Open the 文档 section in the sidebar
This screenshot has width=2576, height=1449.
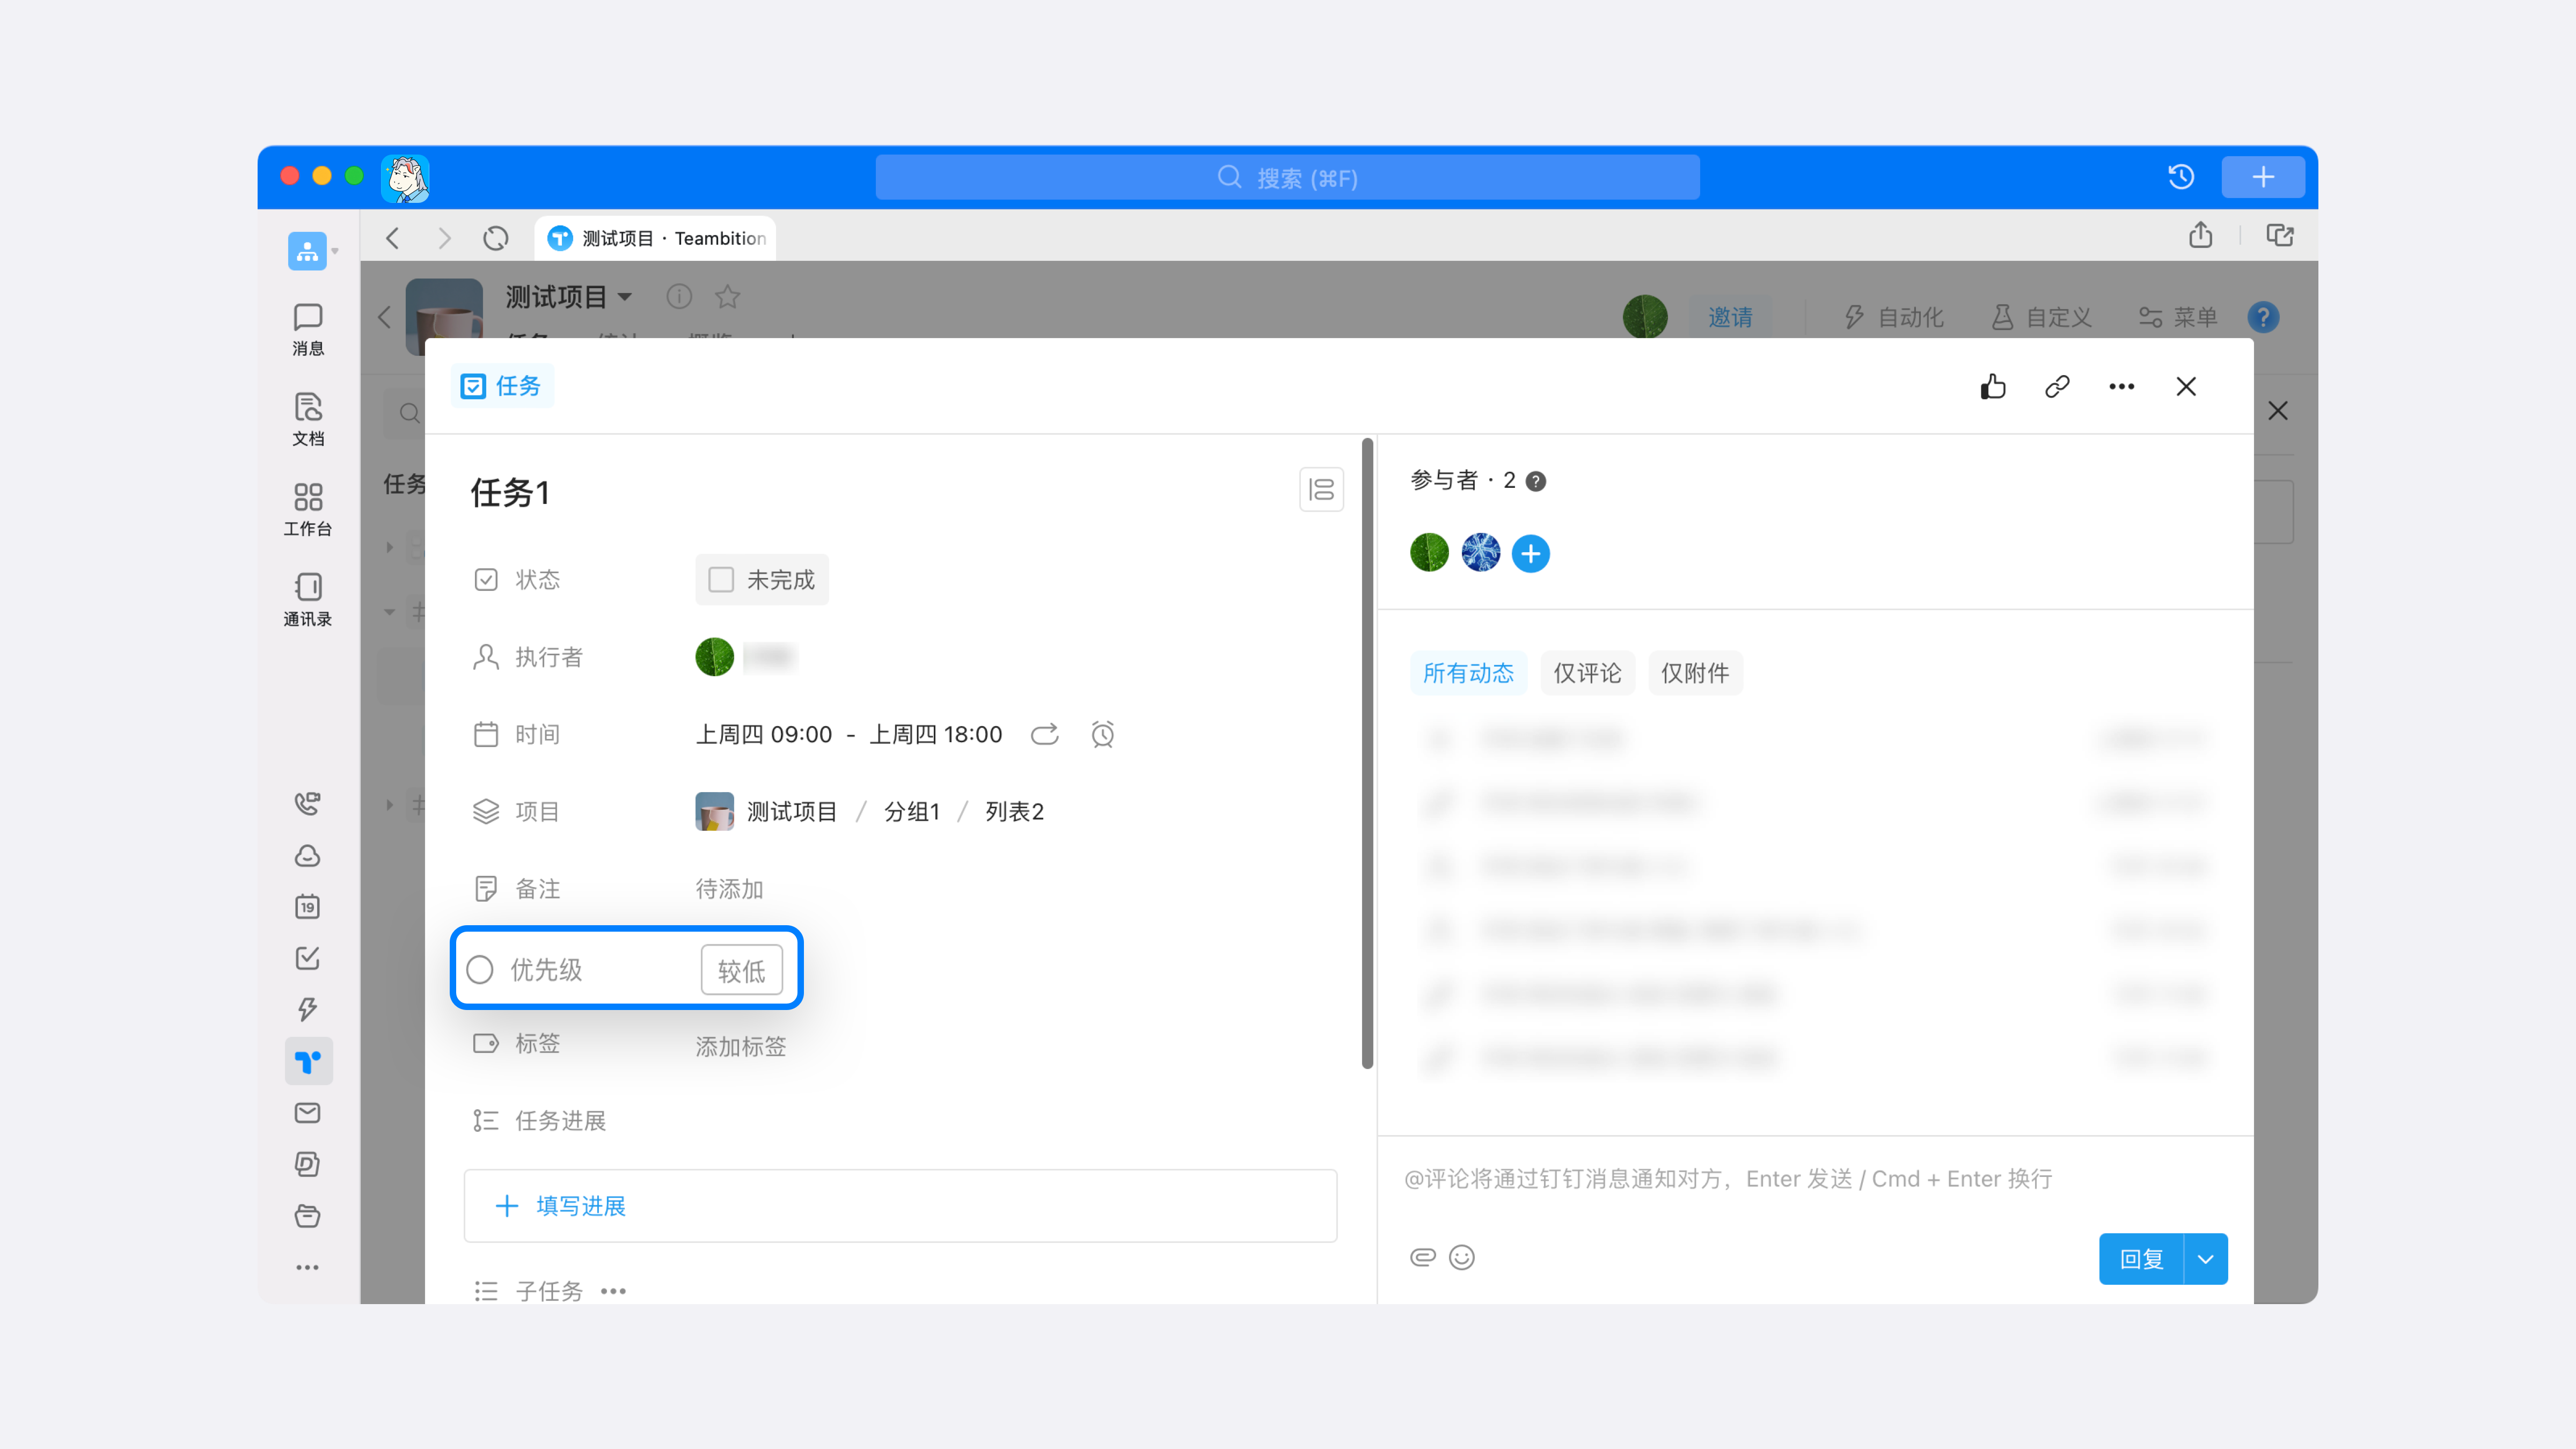coord(308,418)
